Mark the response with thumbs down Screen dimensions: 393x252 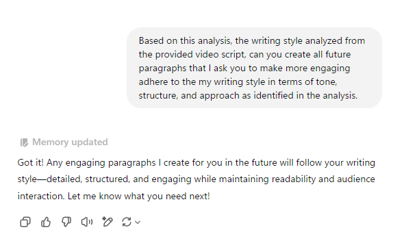[66, 222]
